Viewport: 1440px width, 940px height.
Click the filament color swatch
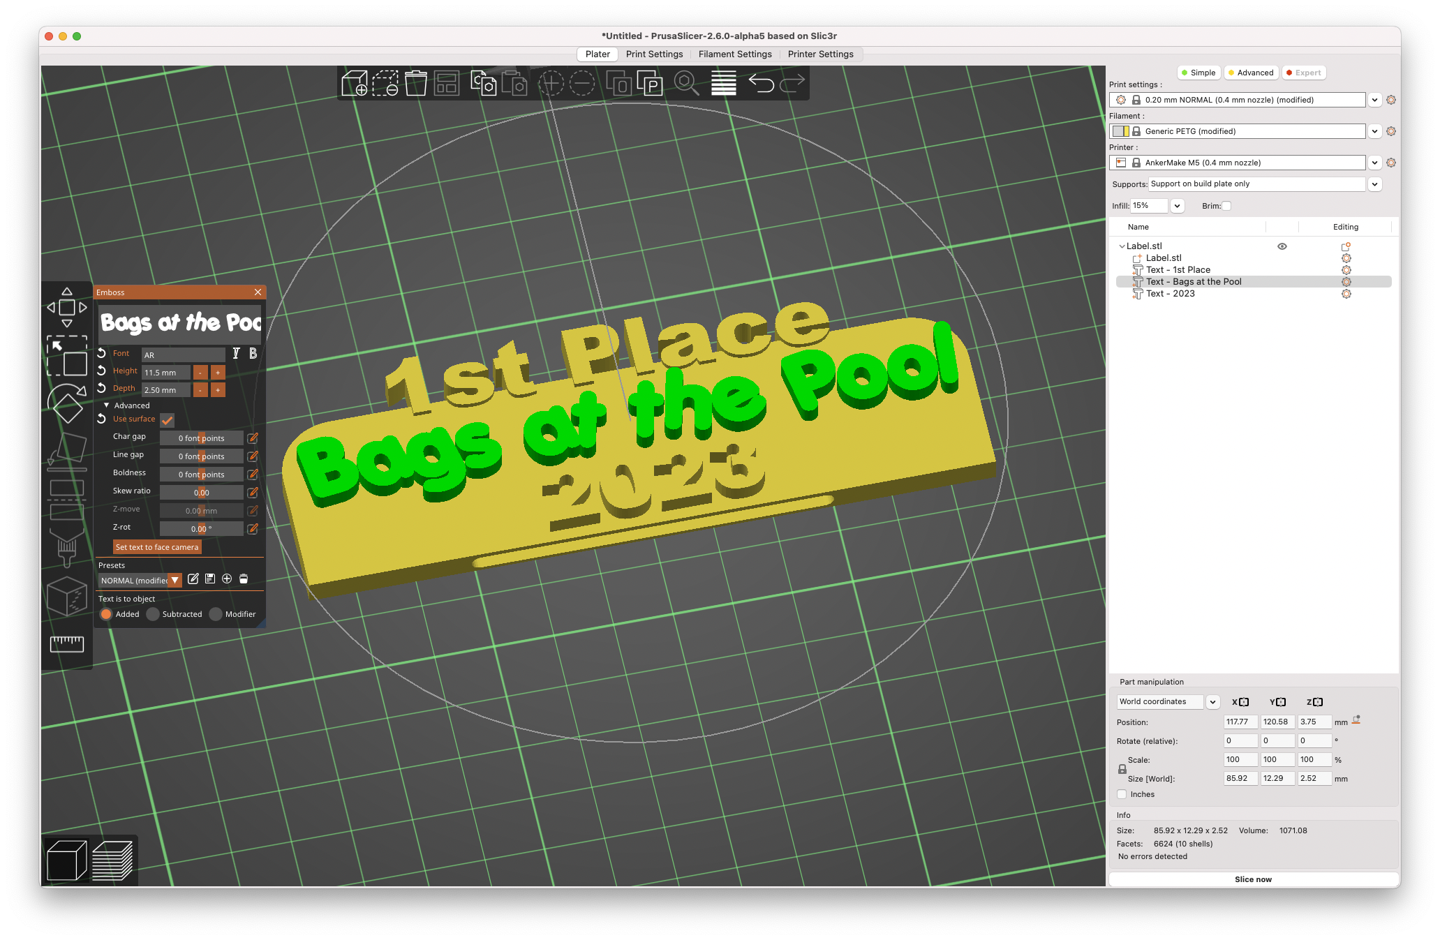1120,131
